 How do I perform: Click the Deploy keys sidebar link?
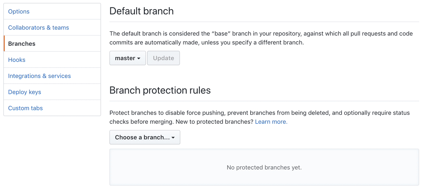pos(25,92)
